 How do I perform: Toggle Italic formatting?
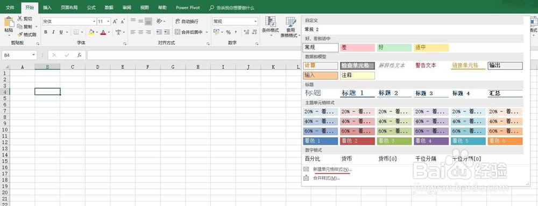[x=53, y=32]
